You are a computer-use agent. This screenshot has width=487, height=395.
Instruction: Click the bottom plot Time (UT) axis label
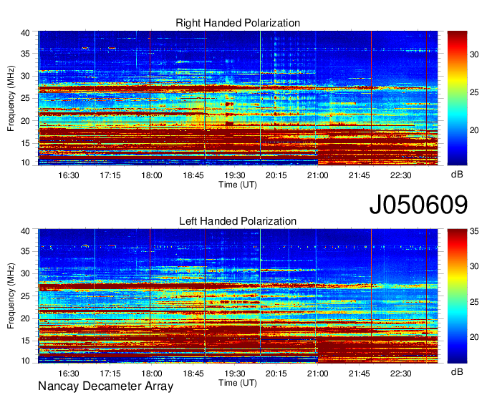tap(238, 383)
